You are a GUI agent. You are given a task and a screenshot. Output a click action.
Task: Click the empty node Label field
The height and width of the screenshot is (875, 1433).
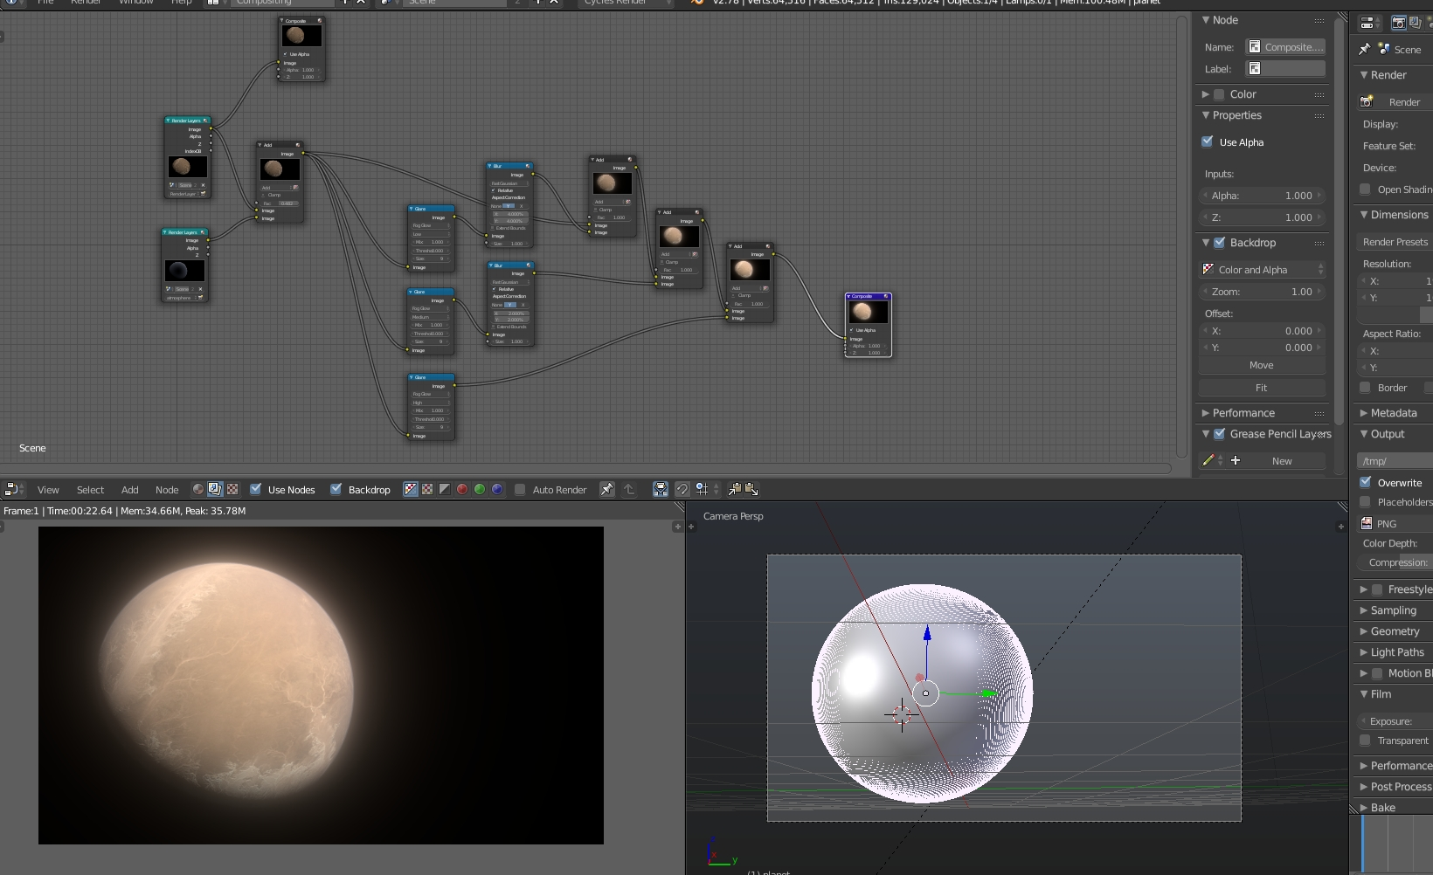point(1285,68)
